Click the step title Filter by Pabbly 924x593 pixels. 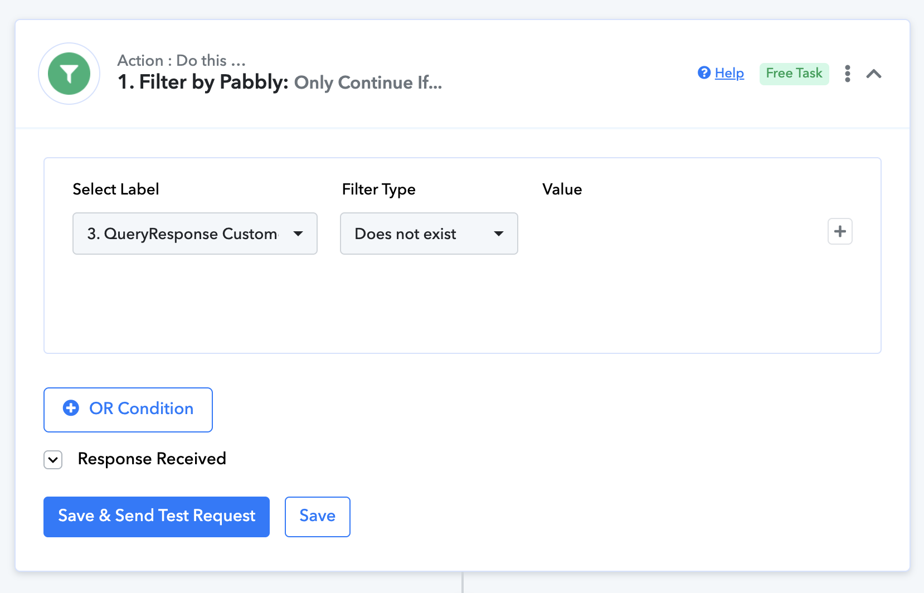point(203,82)
